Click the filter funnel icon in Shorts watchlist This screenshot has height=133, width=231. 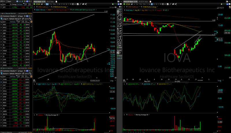coord(1,73)
